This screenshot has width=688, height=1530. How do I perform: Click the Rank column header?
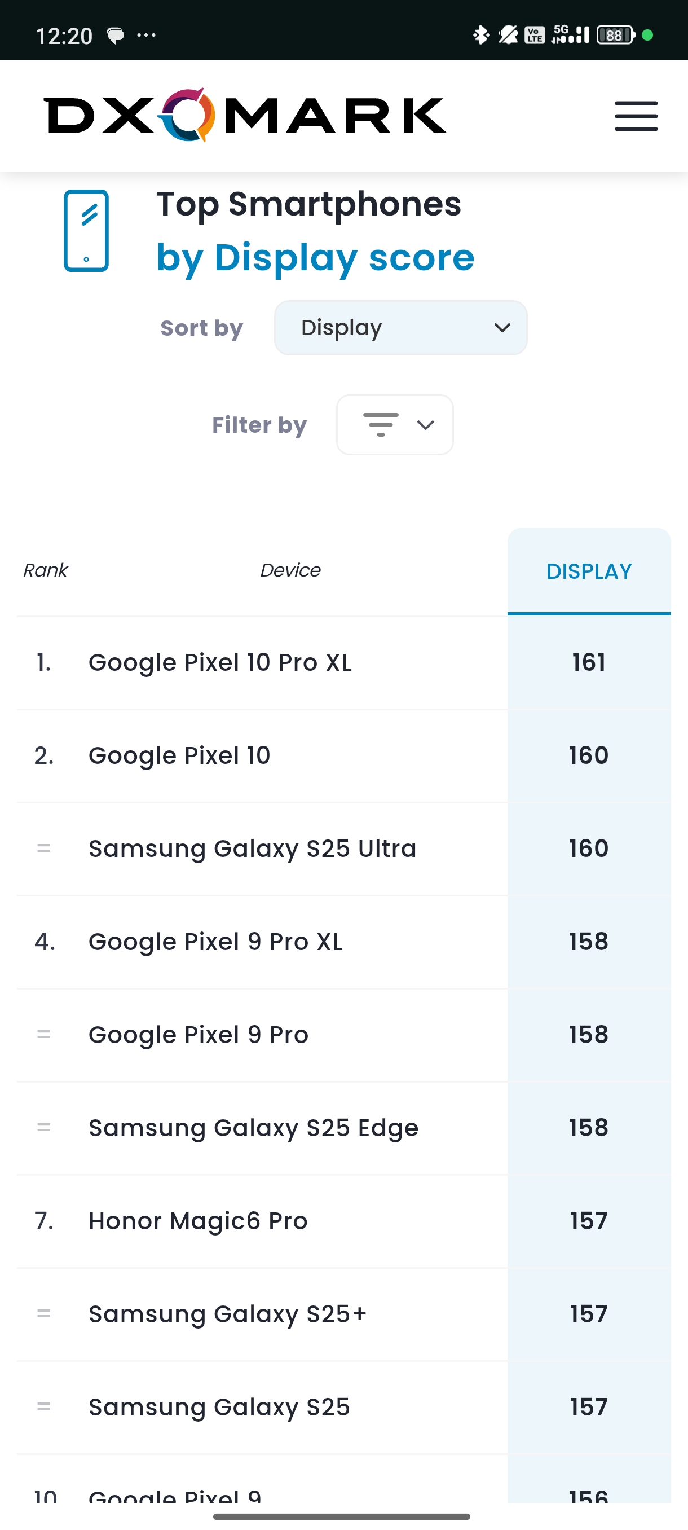coord(45,570)
